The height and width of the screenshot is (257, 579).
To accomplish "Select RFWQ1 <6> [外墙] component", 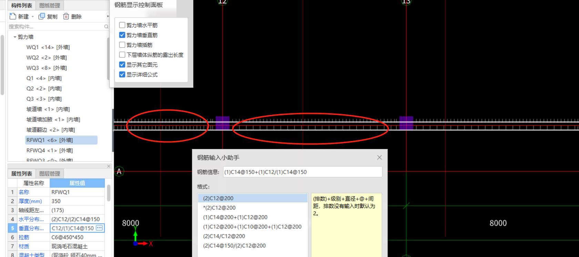I will click(x=61, y=140).
